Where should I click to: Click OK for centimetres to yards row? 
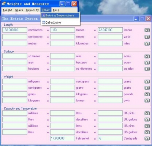[147, 37]
